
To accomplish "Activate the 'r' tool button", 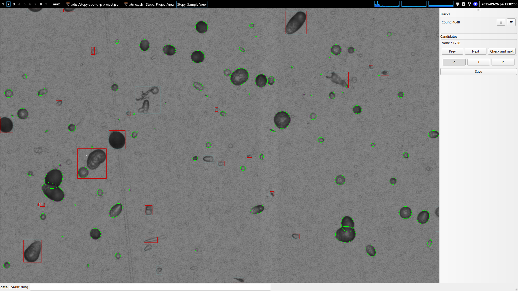I will (503, 62).
